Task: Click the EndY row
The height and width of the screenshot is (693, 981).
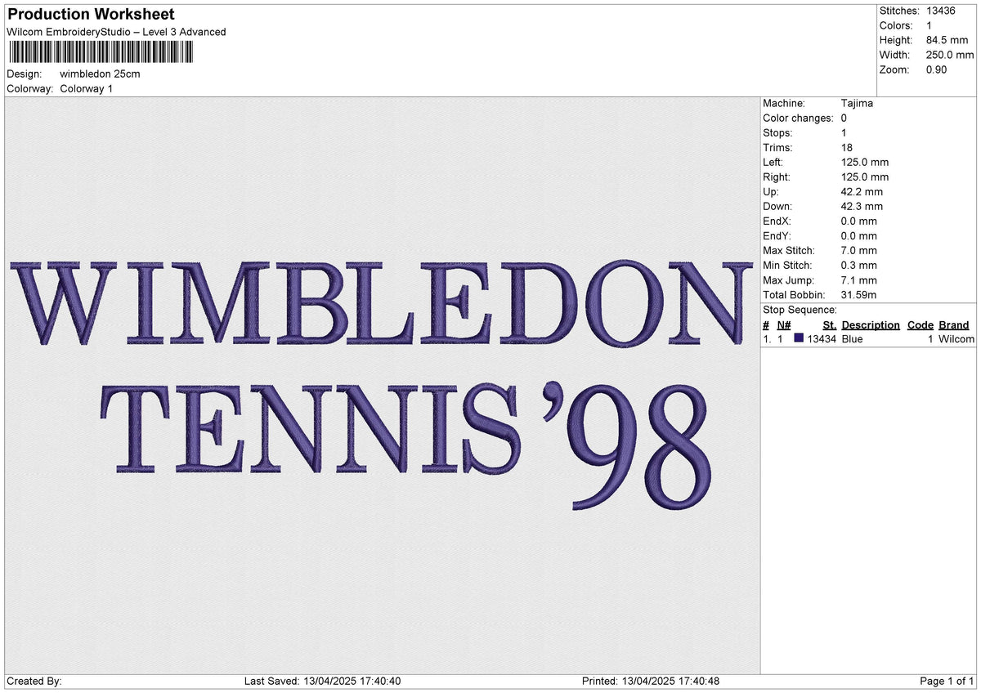Action: (x=820, y=235)
